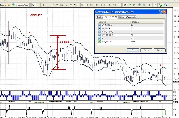Select the MA_MODE value 3
The height and width of the screenshot is (118, 179).
147,29
